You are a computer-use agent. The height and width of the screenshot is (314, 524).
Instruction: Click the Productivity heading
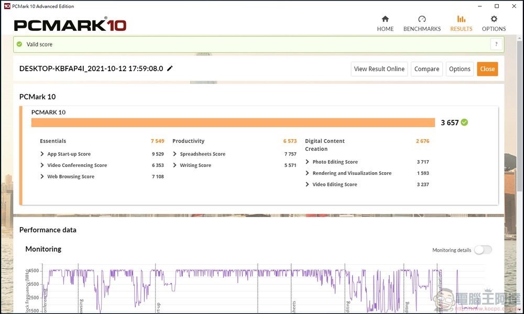pos(188,141)
